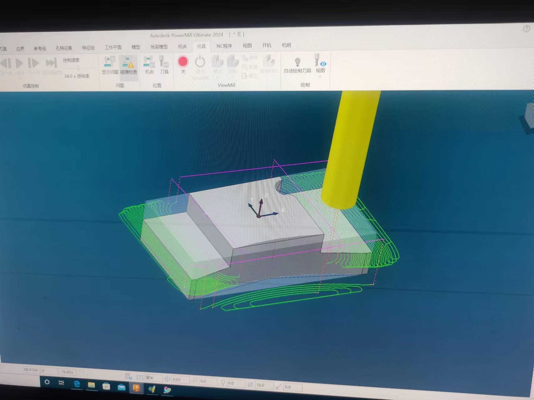Open the help question mark icon
The height and width of the screenshot is (400, 534).
pyautogui.click(x=526, y=29)
